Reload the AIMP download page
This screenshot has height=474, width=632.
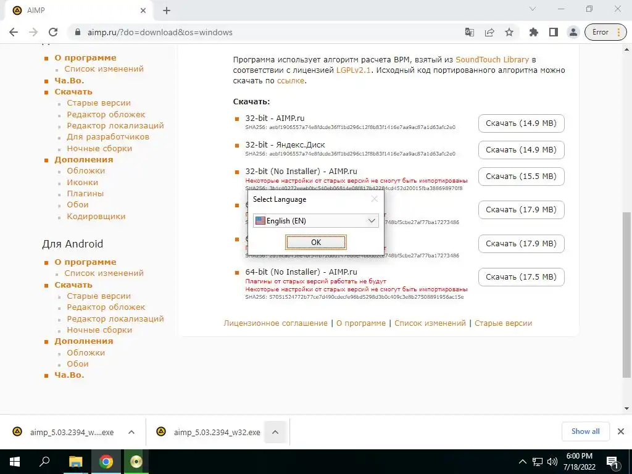point(53,32)
